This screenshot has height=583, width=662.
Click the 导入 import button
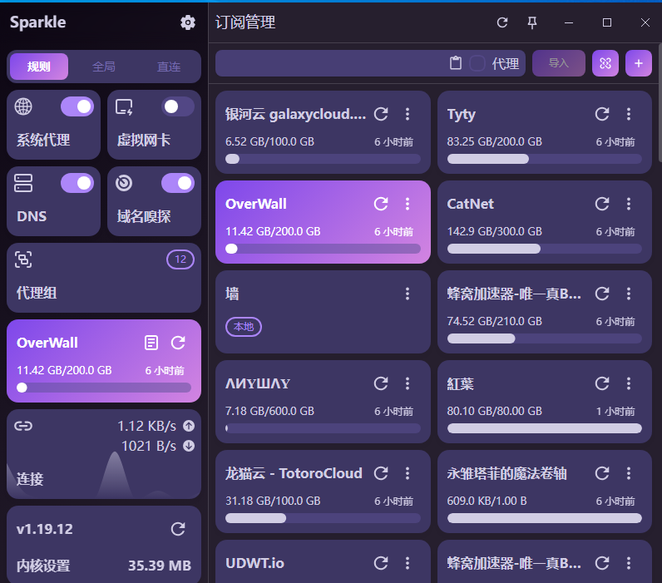pyautogui.click(x=558, y=63)
